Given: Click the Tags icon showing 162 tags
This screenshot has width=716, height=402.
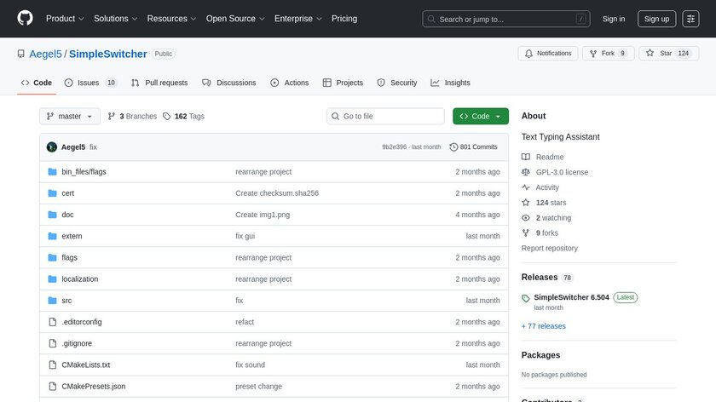Looking at the screenshot, I should point(167,117).
